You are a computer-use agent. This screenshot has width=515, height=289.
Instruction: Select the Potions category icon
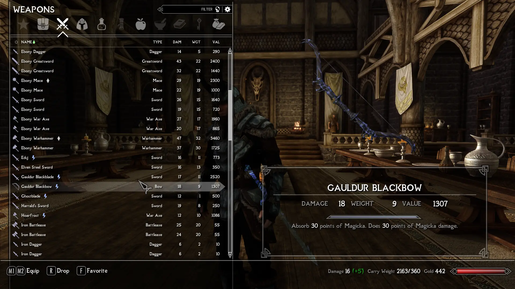coord(101,24)
